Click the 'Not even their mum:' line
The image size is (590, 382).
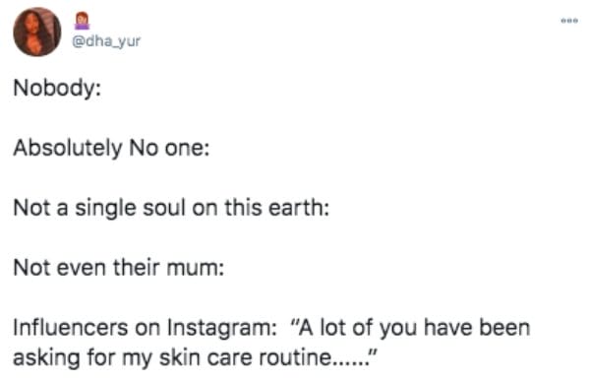(x=119, y=268)
